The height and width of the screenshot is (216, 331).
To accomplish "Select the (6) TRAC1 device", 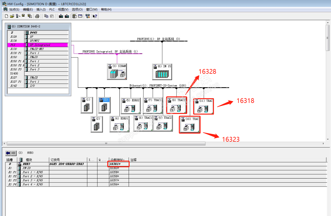I will [x=143, y=123].
